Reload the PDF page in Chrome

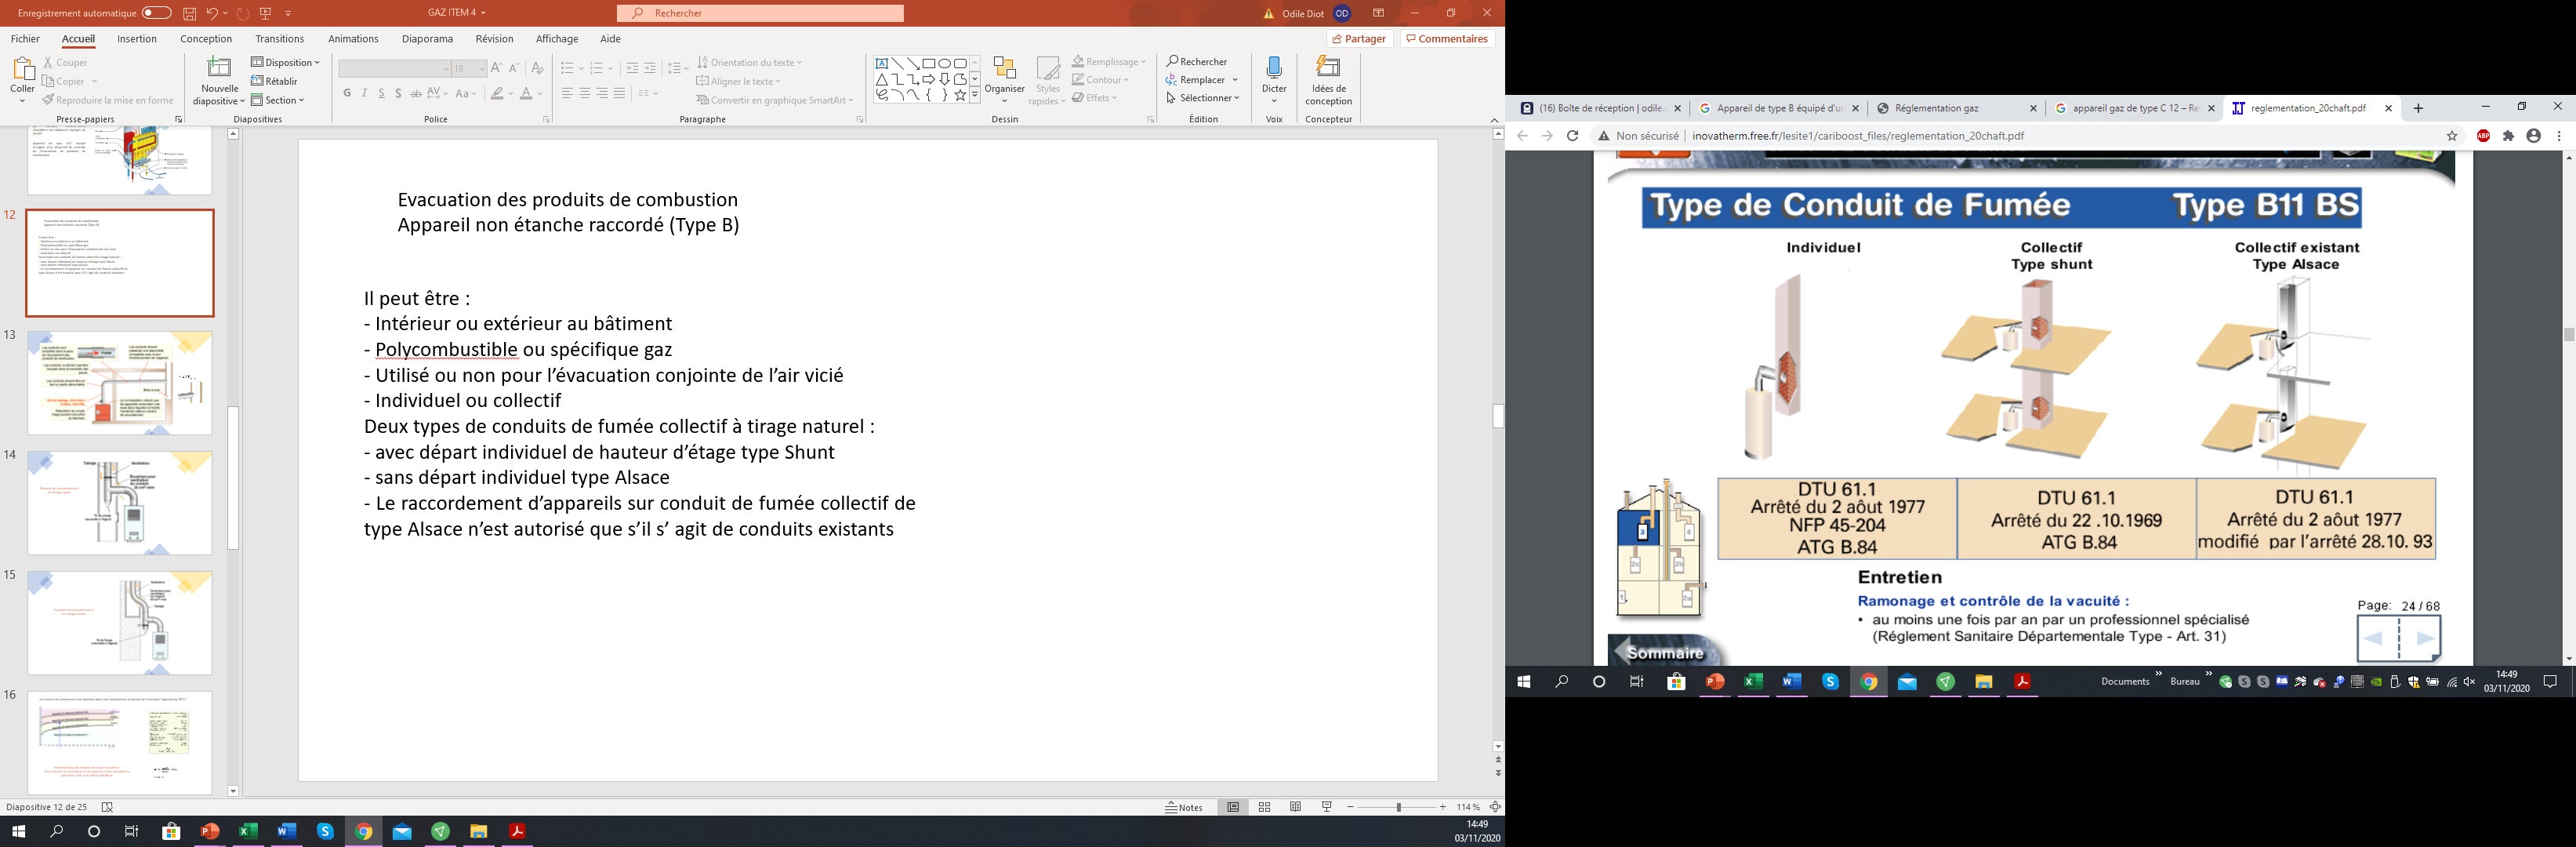click(1573, 136)
